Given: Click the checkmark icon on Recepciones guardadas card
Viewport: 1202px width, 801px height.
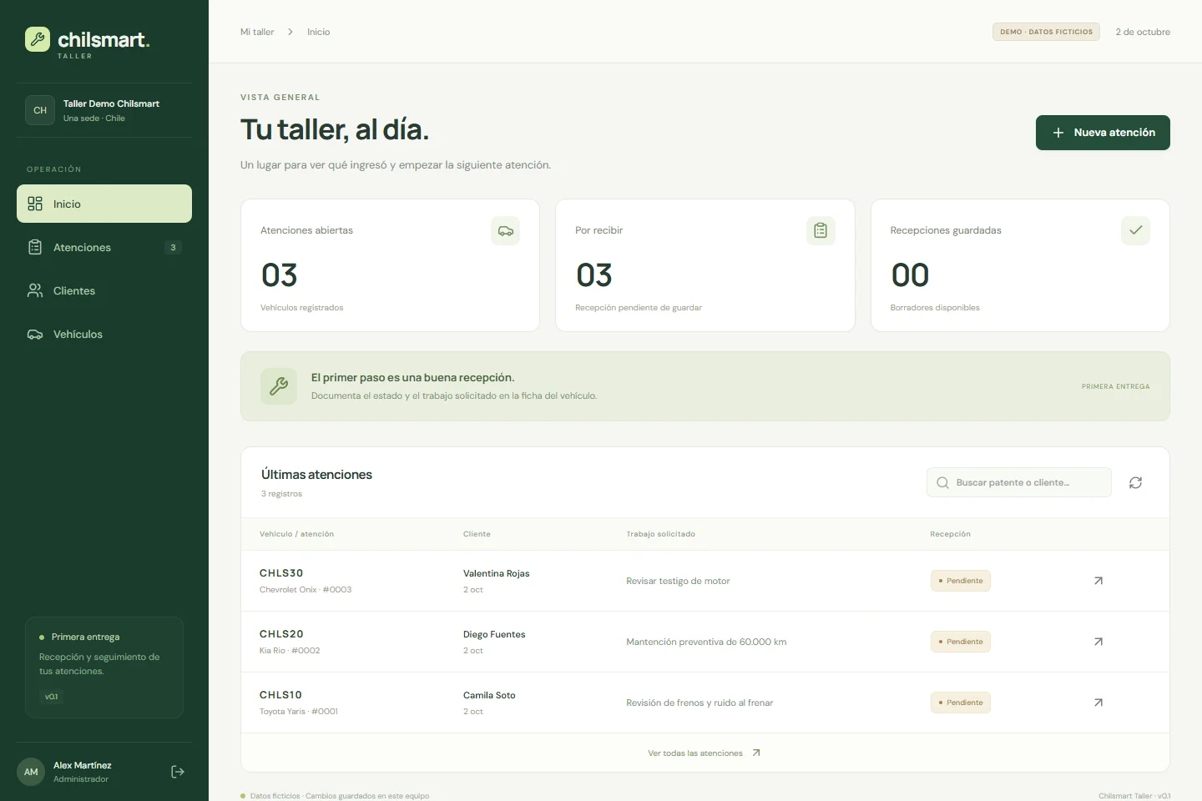Looking at the screenshot, I should point(1135,230).
